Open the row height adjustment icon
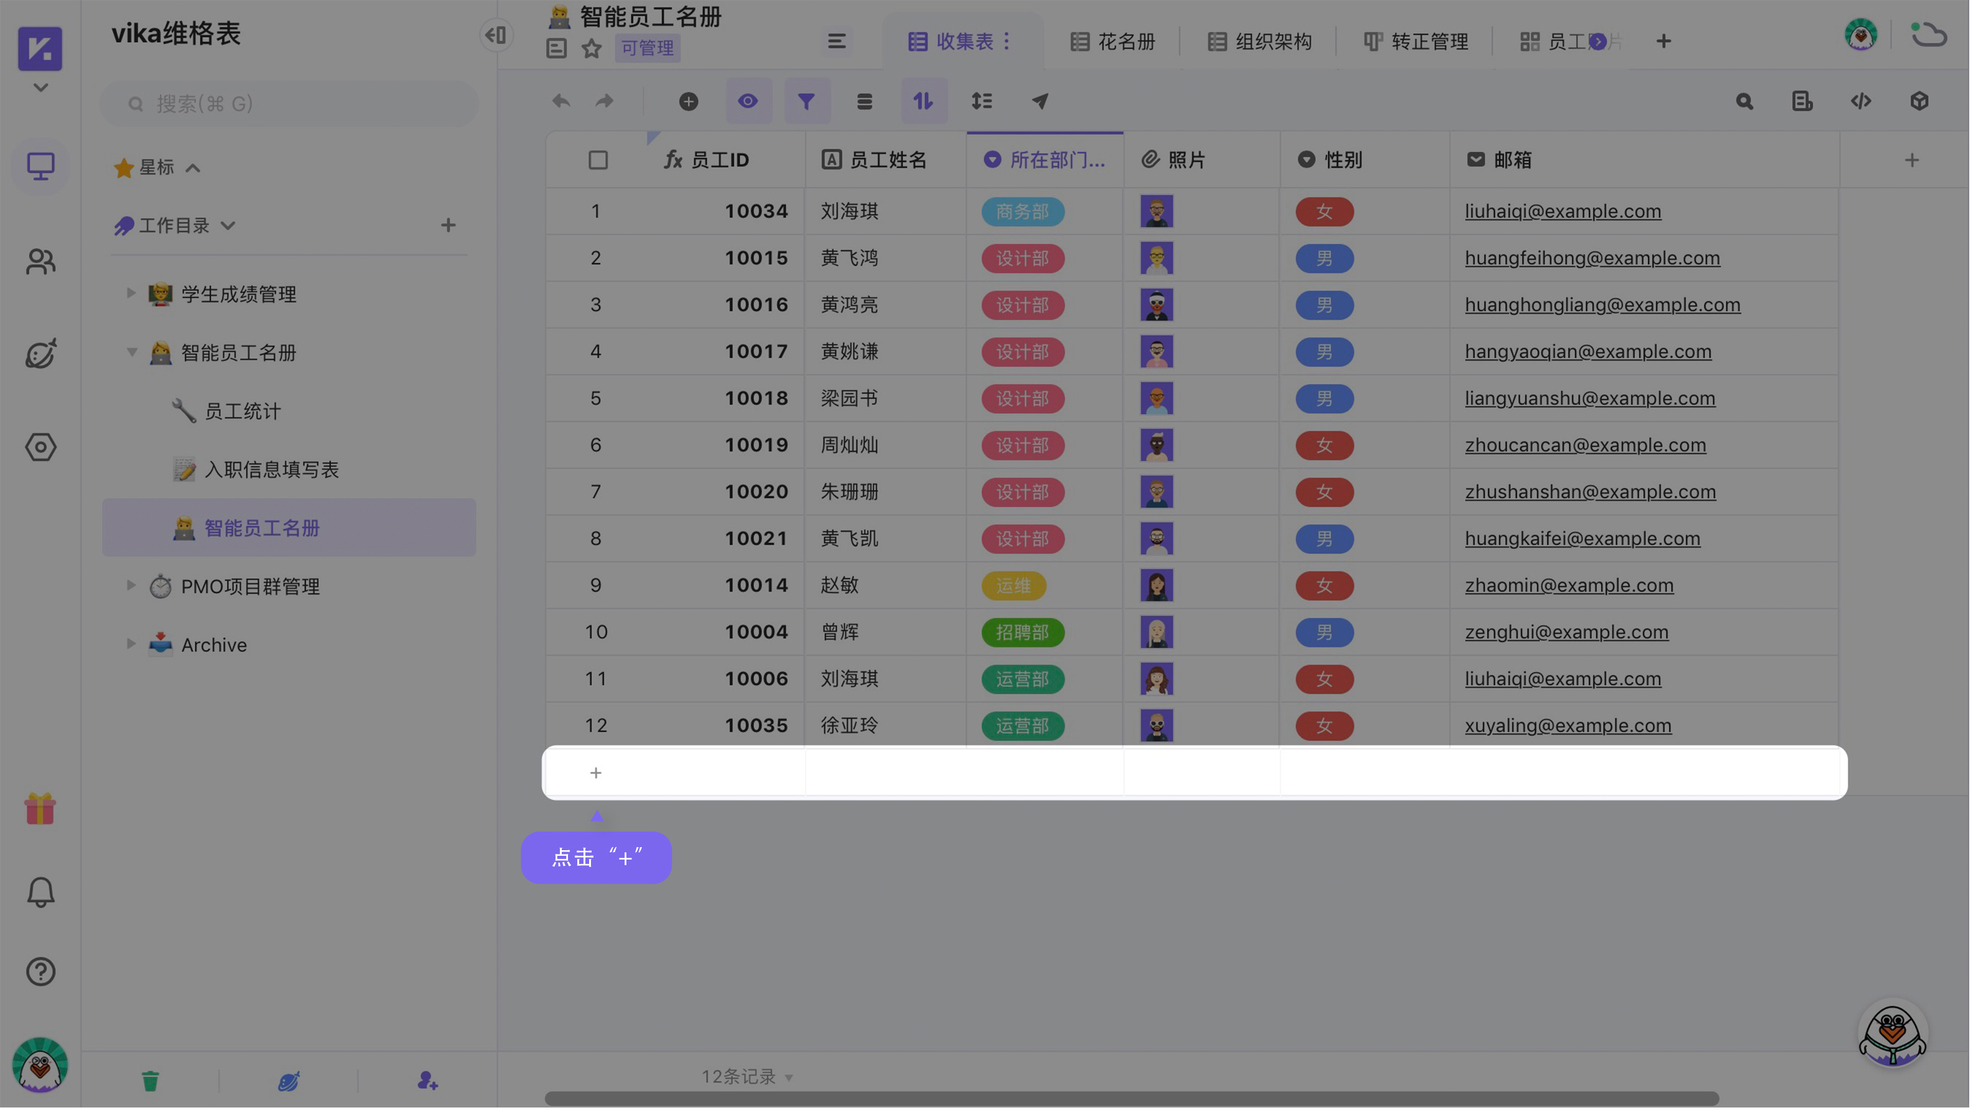The width and height of the screenshot is (1973, 1110). [982, 101]
